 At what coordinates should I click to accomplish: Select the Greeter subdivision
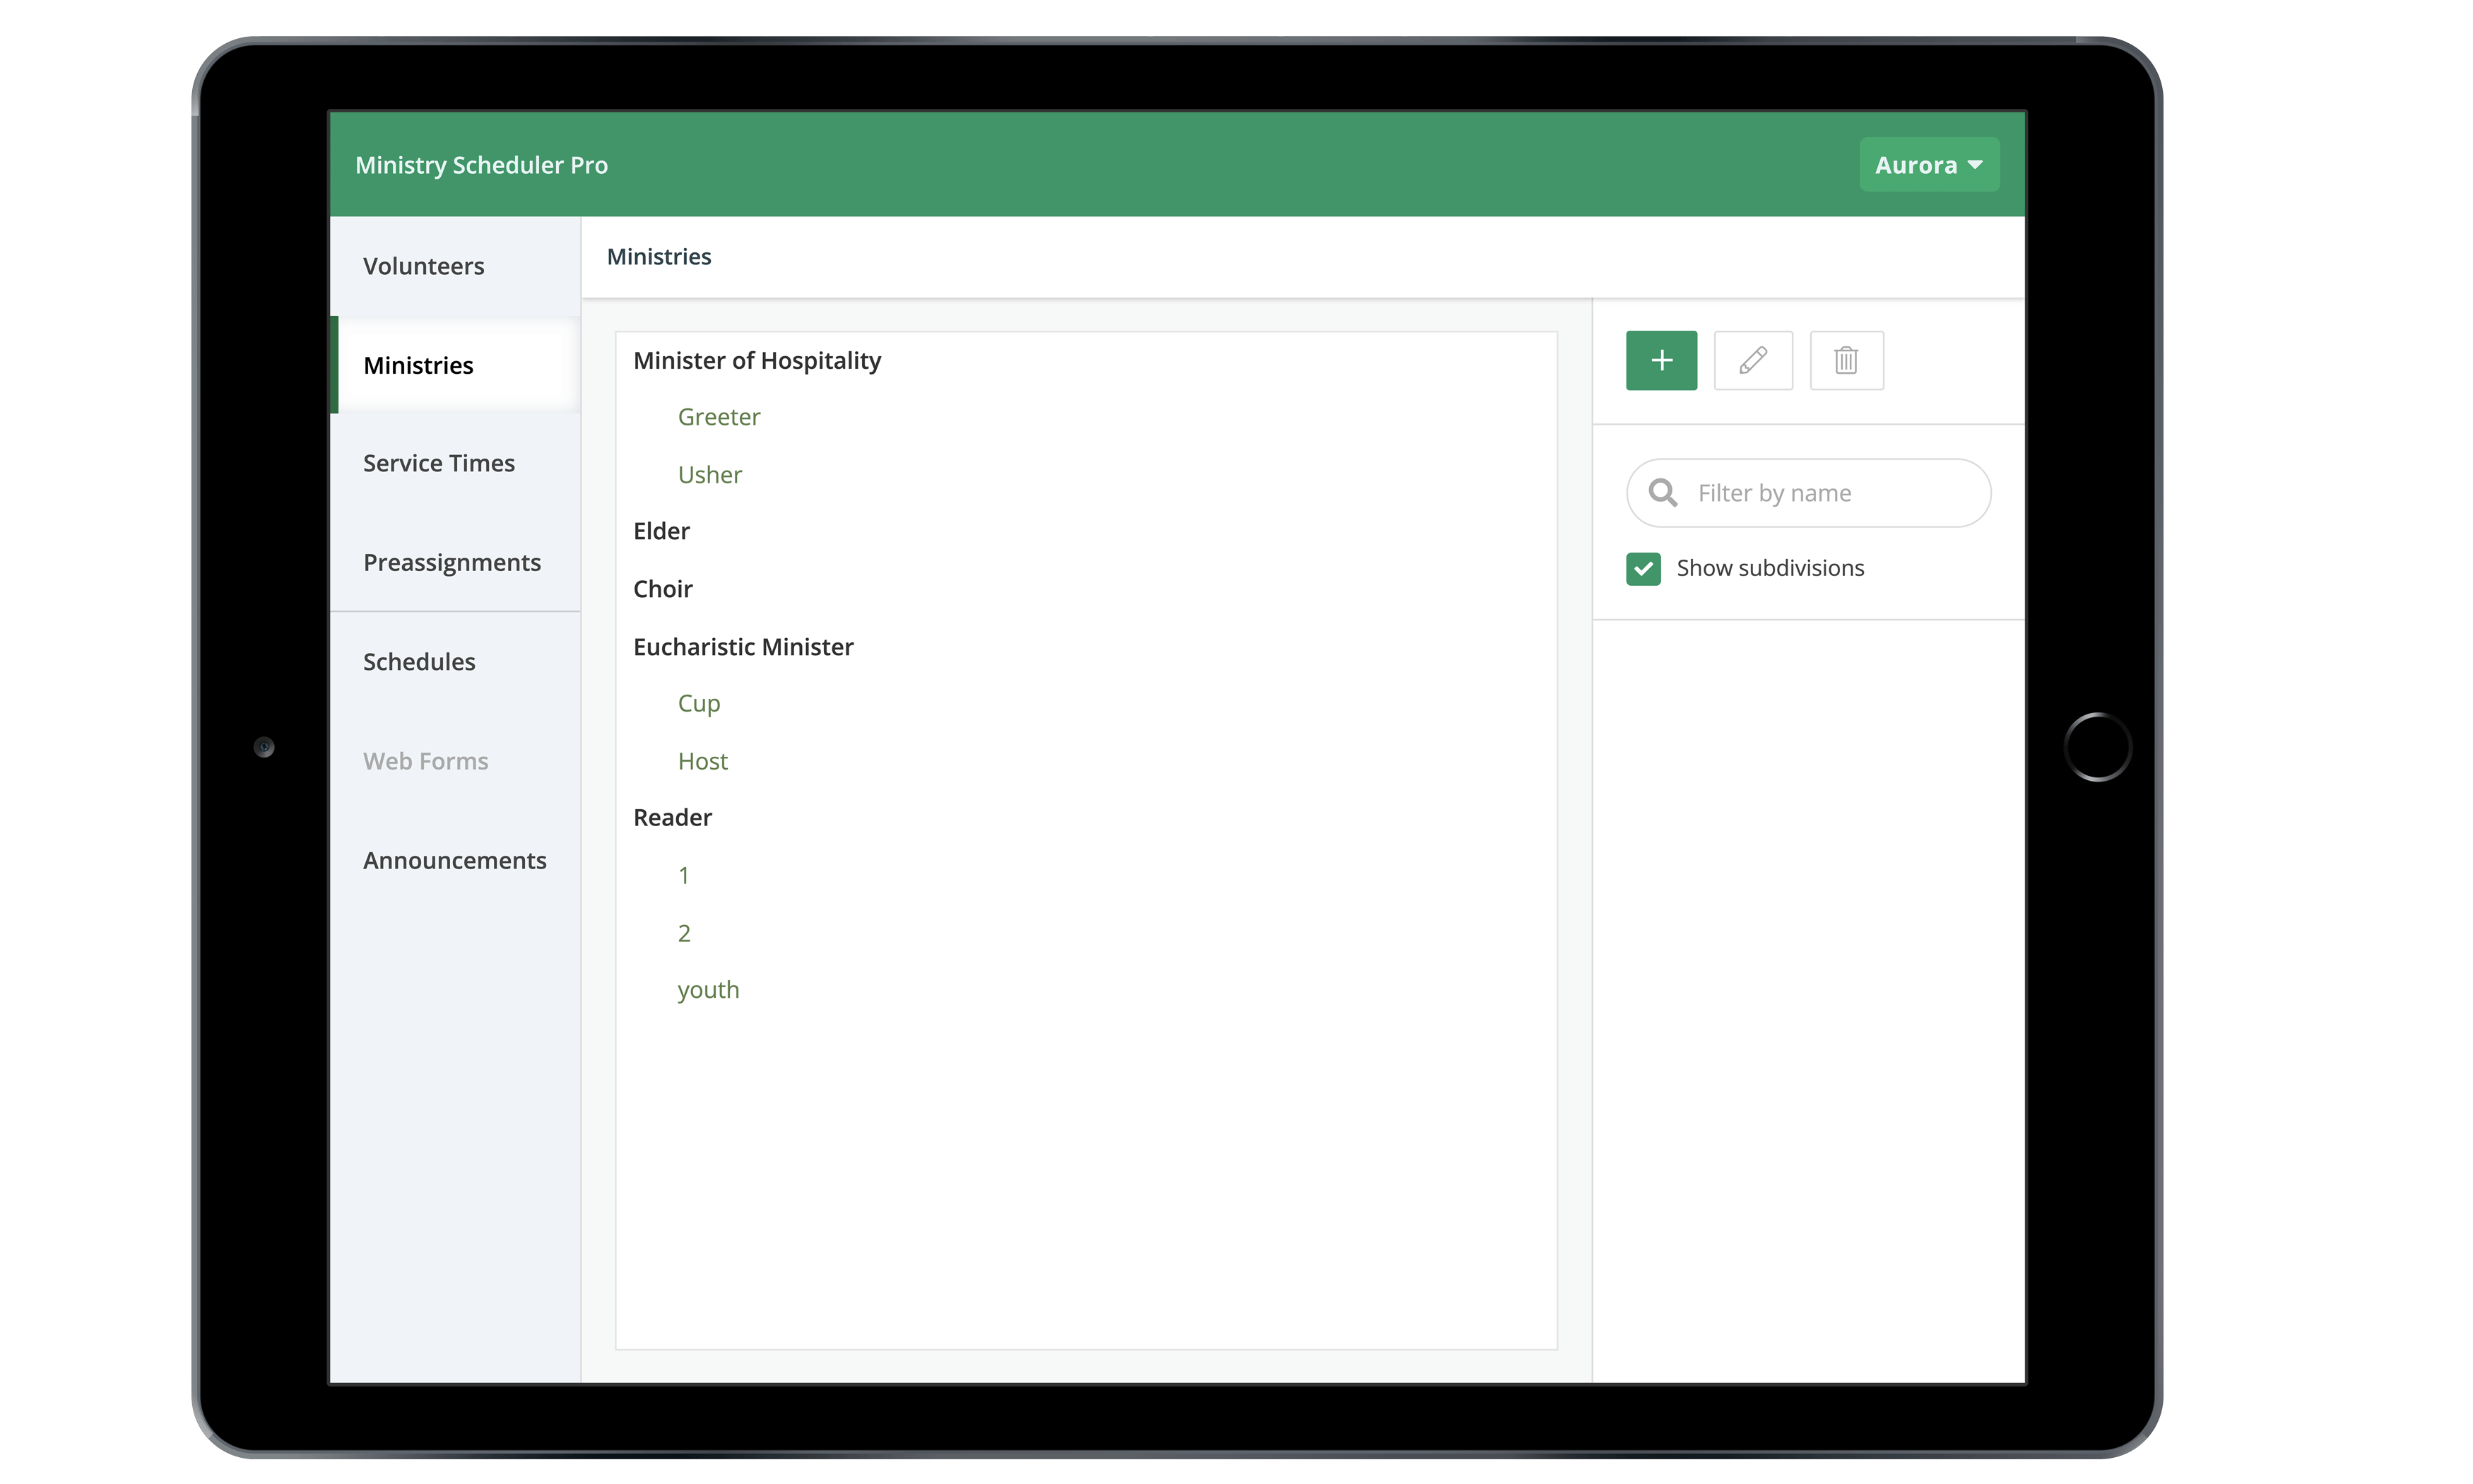[x=718, y=417]
